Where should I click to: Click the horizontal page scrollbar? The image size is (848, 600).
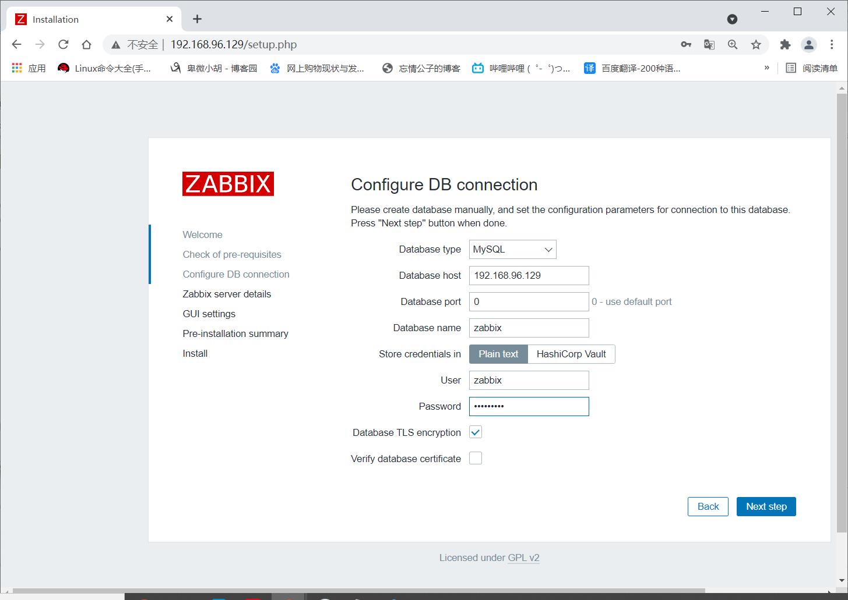tap(358, 591)
